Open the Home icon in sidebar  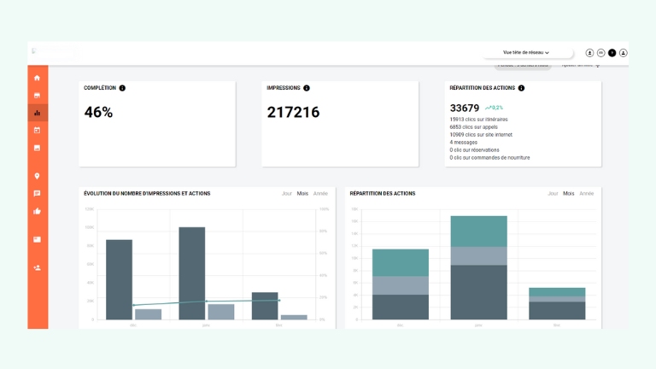[37, 78]
